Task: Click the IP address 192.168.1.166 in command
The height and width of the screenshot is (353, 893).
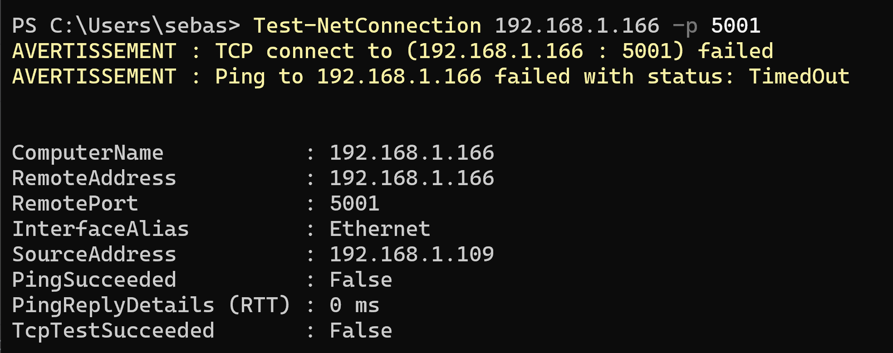Action: click(577, 25)
